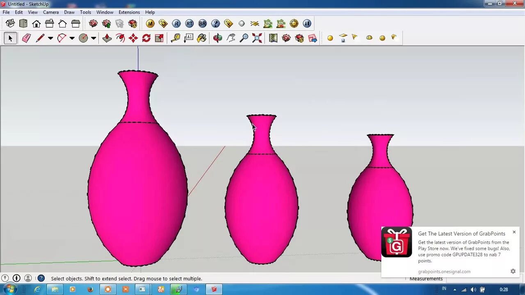Activate the Push/Pull tool

[x=107, y=38]
